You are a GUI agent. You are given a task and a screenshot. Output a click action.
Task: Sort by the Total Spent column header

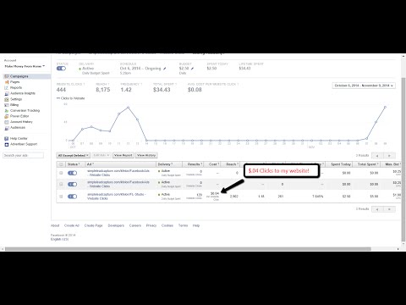pos(367,164)
